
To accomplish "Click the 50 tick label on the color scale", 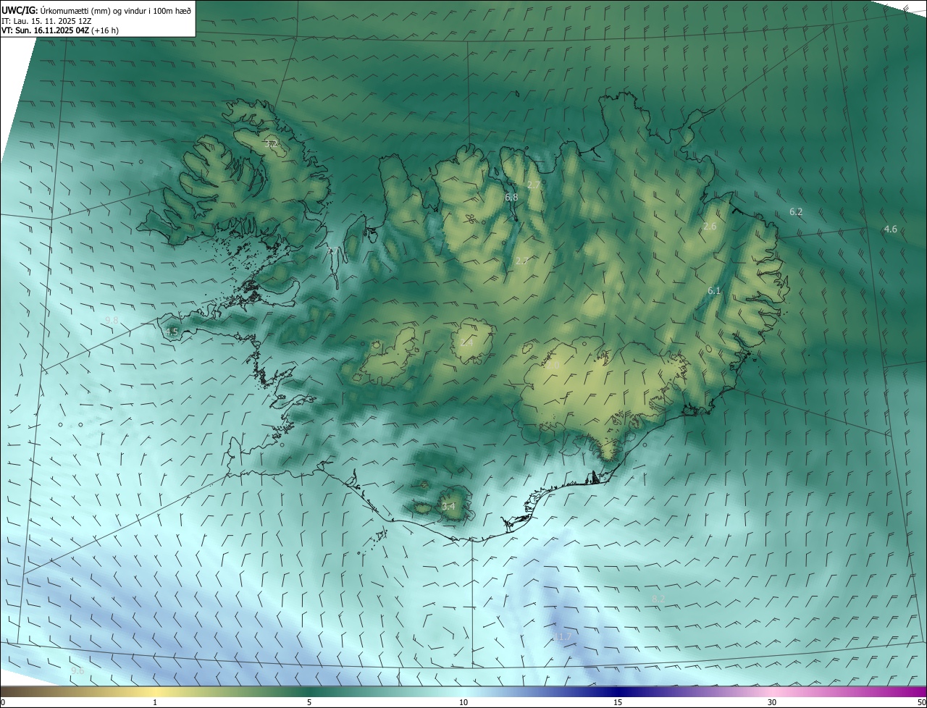I will point(920,702).
